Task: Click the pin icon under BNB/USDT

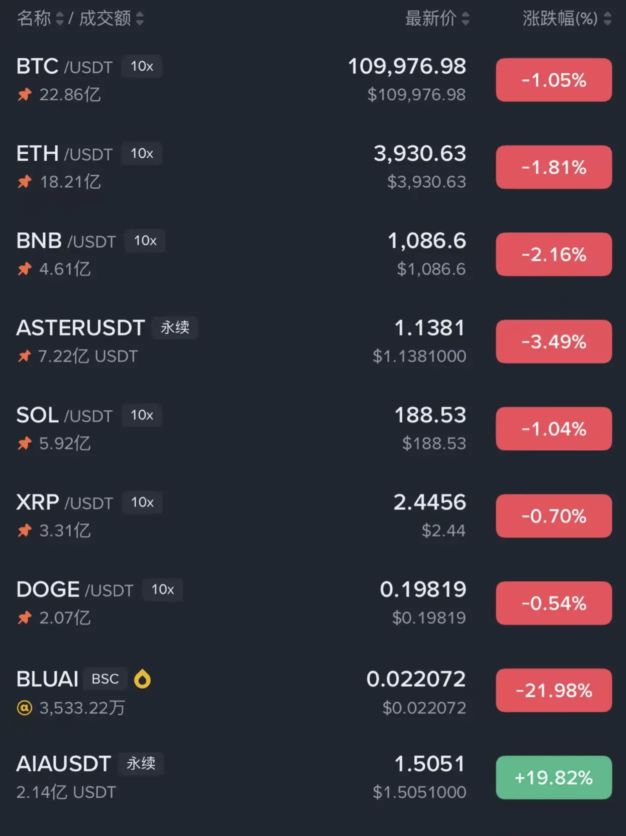Action: pyautogui.click(x=25, y=269)
